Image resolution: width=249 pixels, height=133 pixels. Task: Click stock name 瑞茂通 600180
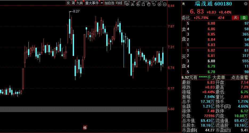click(x=213, y=4)
